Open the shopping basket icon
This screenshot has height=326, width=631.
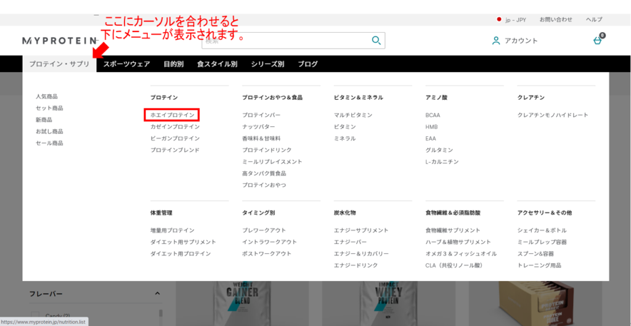pos(598,41)
